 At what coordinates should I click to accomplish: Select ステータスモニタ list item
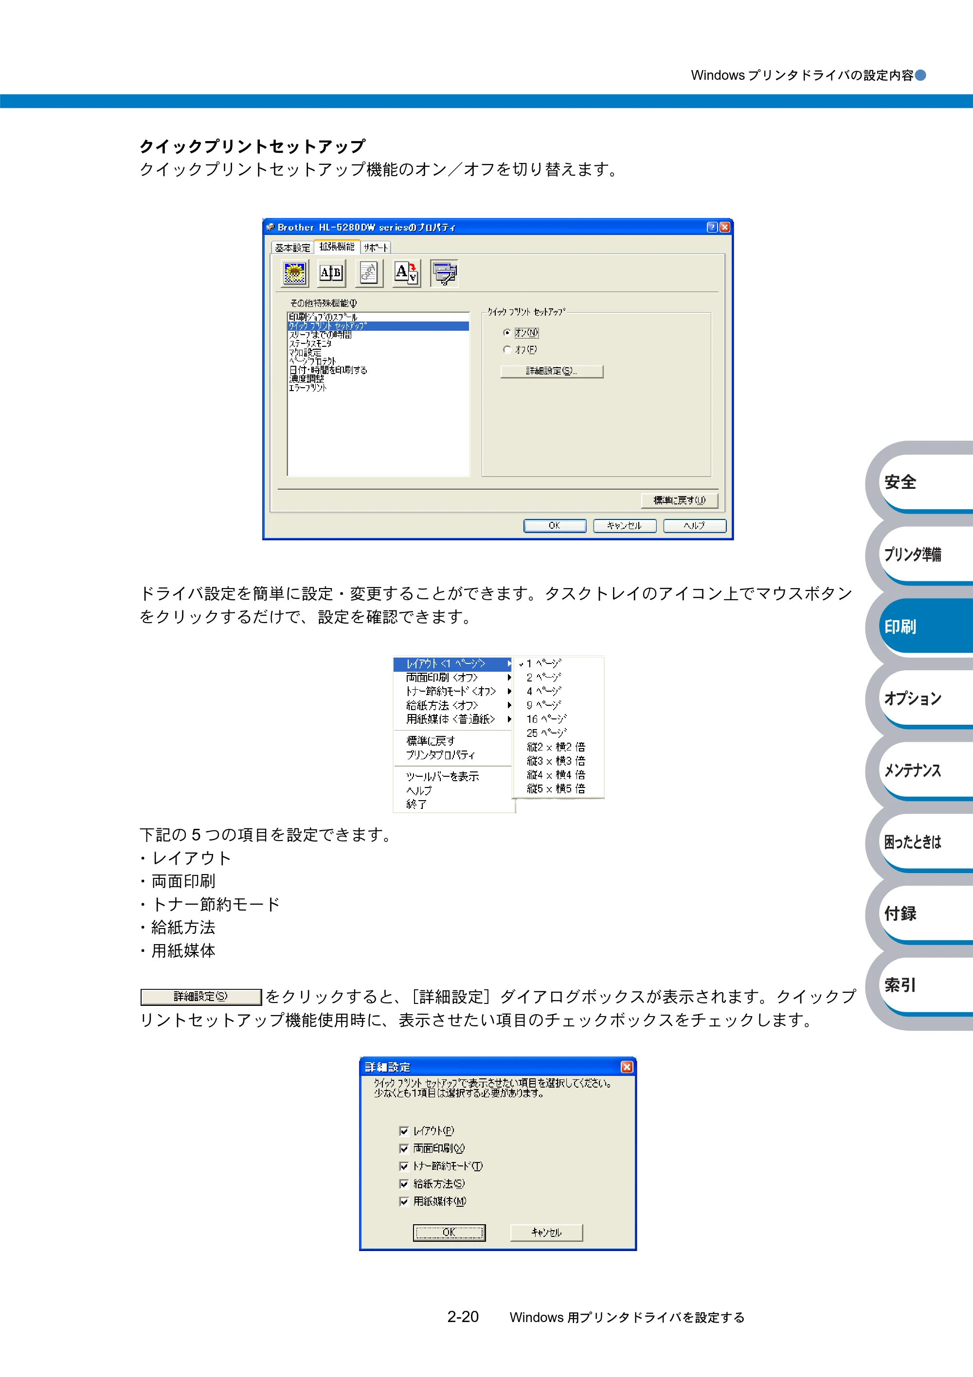click(378, 344)
